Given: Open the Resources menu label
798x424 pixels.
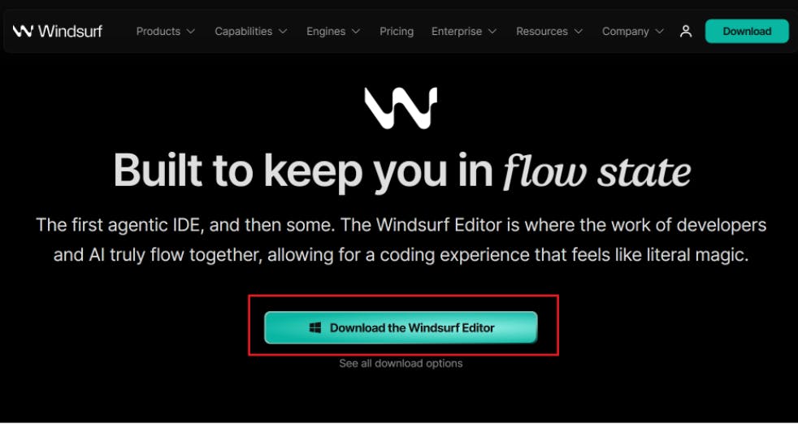Looking at the screenshot, I should (542, 31).
